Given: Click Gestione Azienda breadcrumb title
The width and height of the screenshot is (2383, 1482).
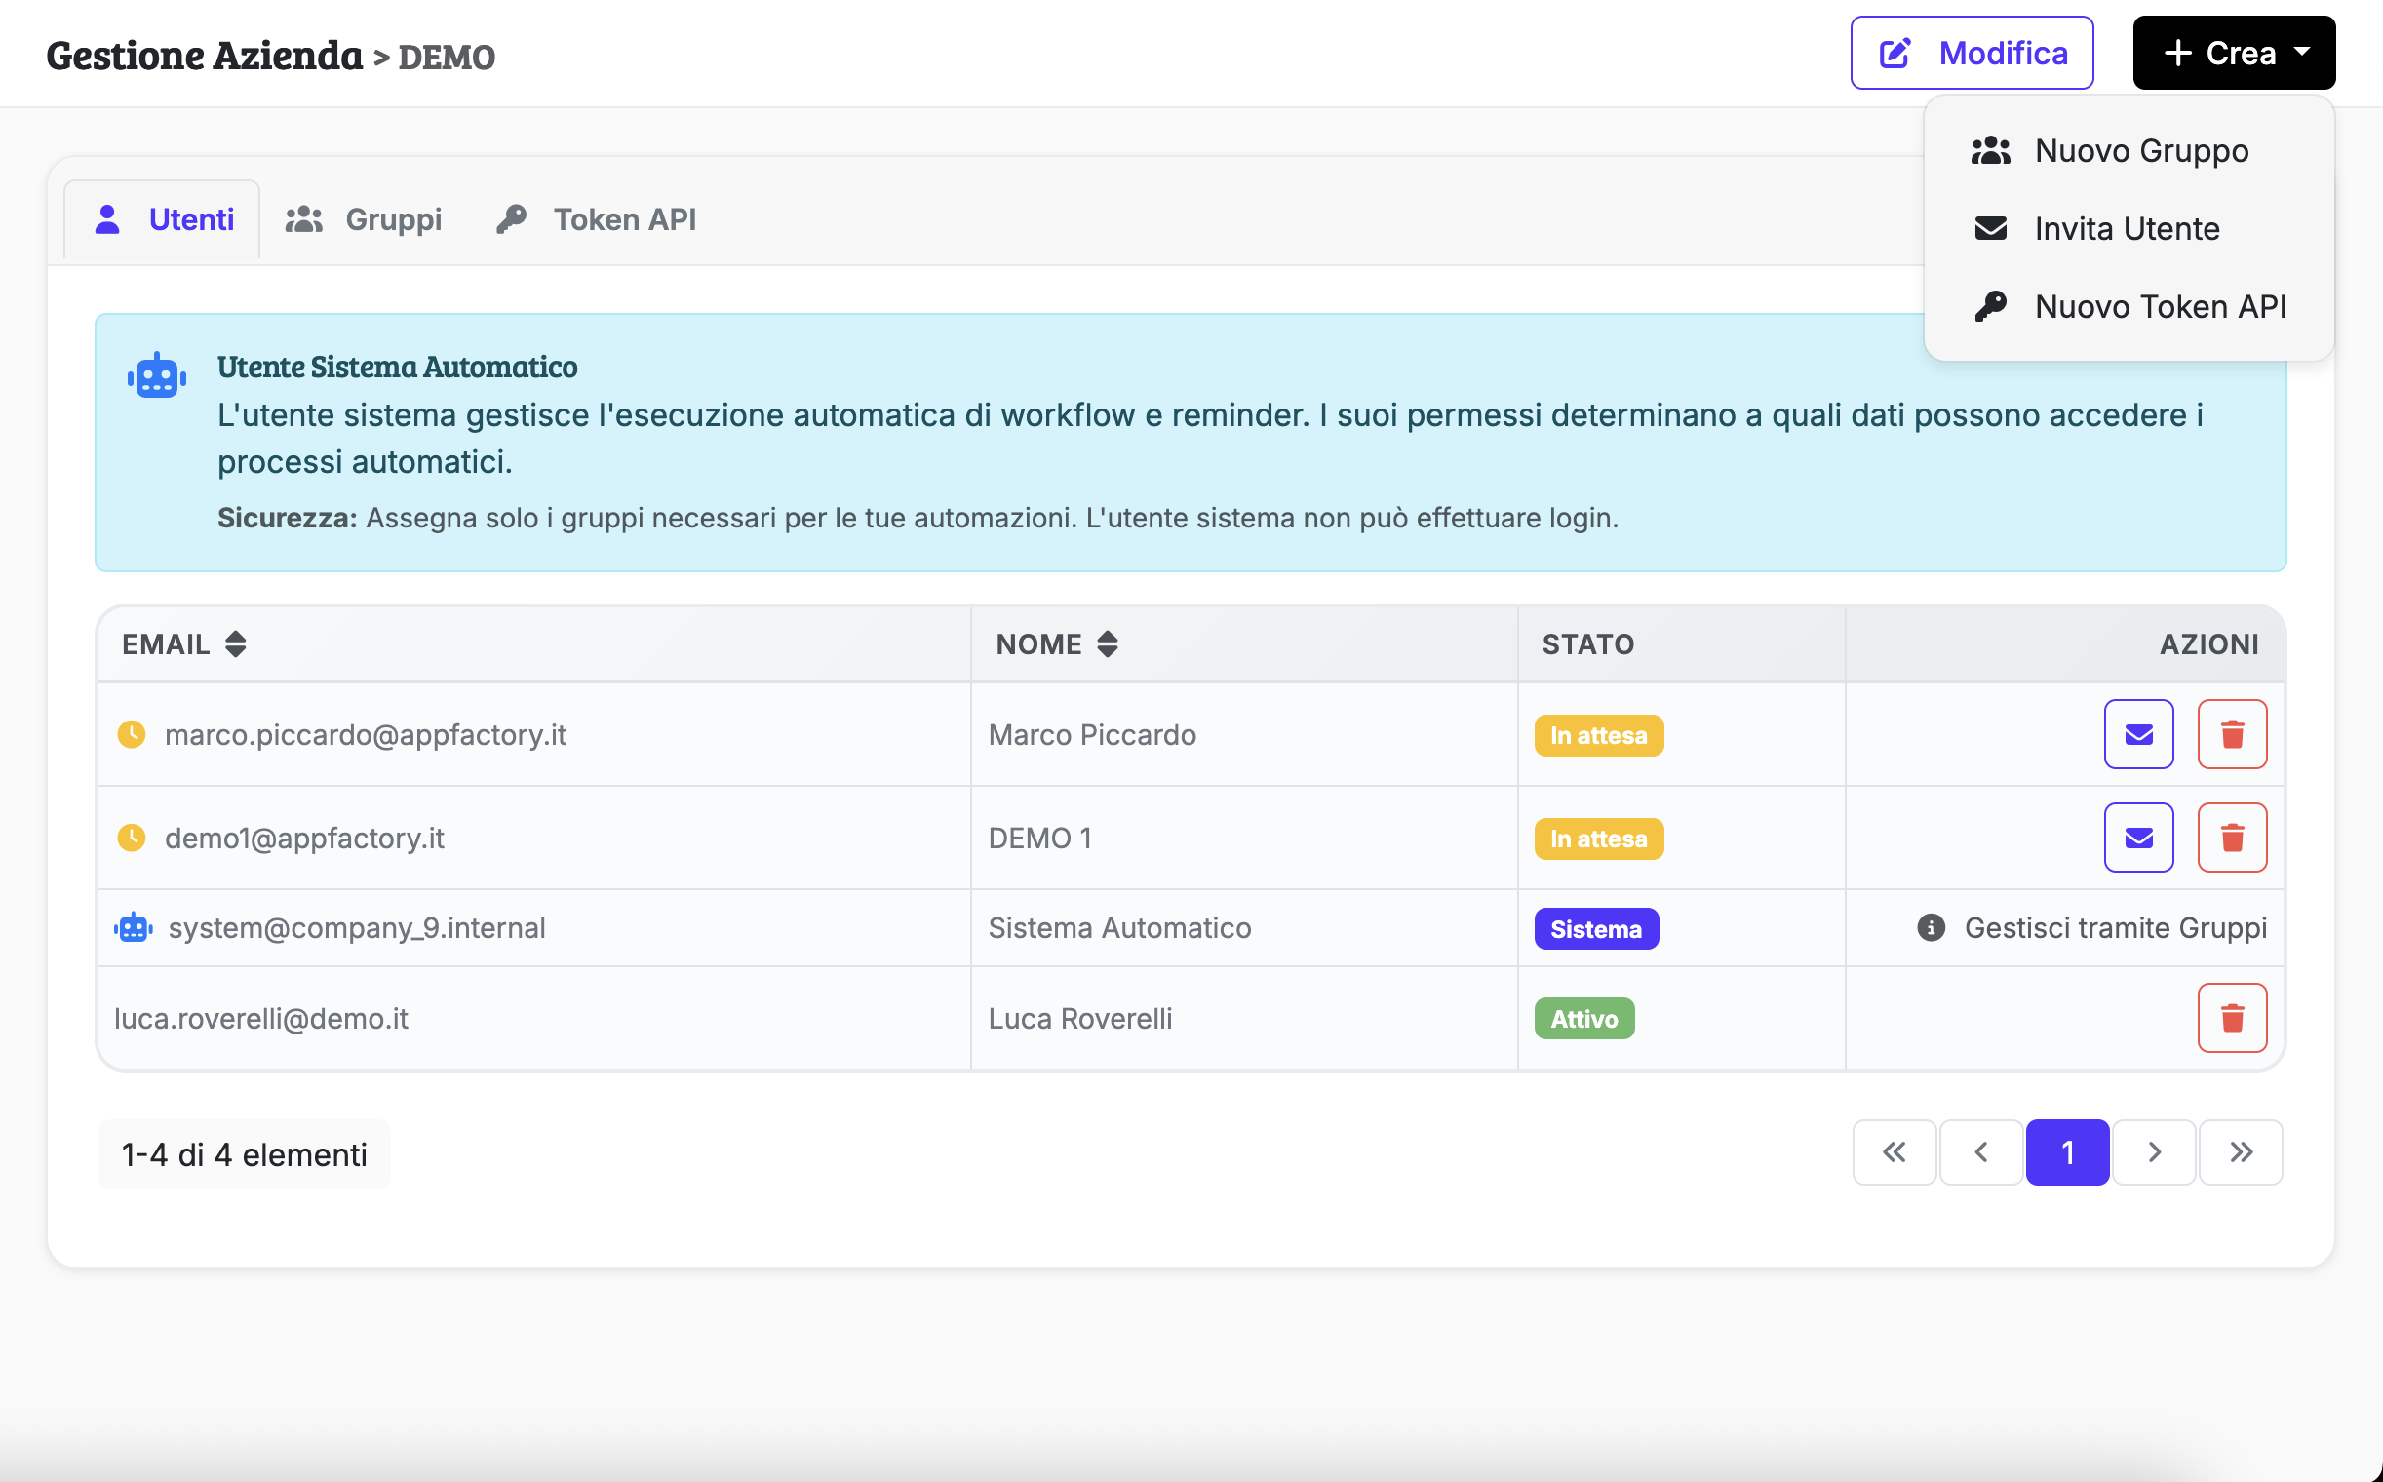Looking at the screenshot, I should (204, 56).
